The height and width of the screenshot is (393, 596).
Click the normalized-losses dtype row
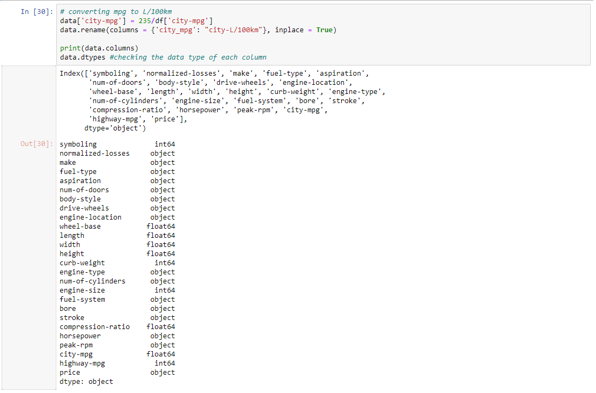[x=117, y=154]
